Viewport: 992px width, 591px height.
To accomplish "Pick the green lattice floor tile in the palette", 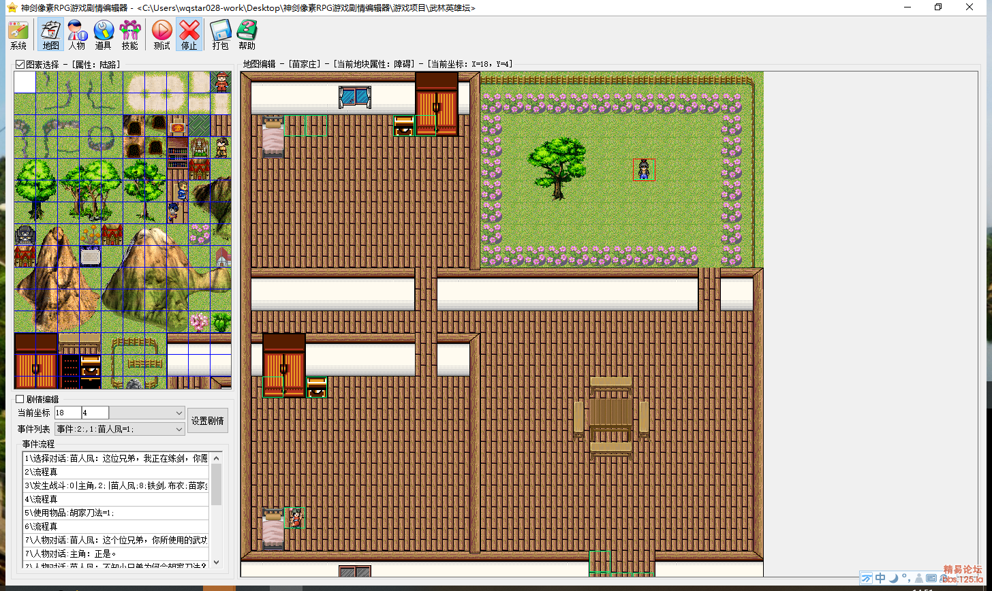I will [x=200, y=126].
